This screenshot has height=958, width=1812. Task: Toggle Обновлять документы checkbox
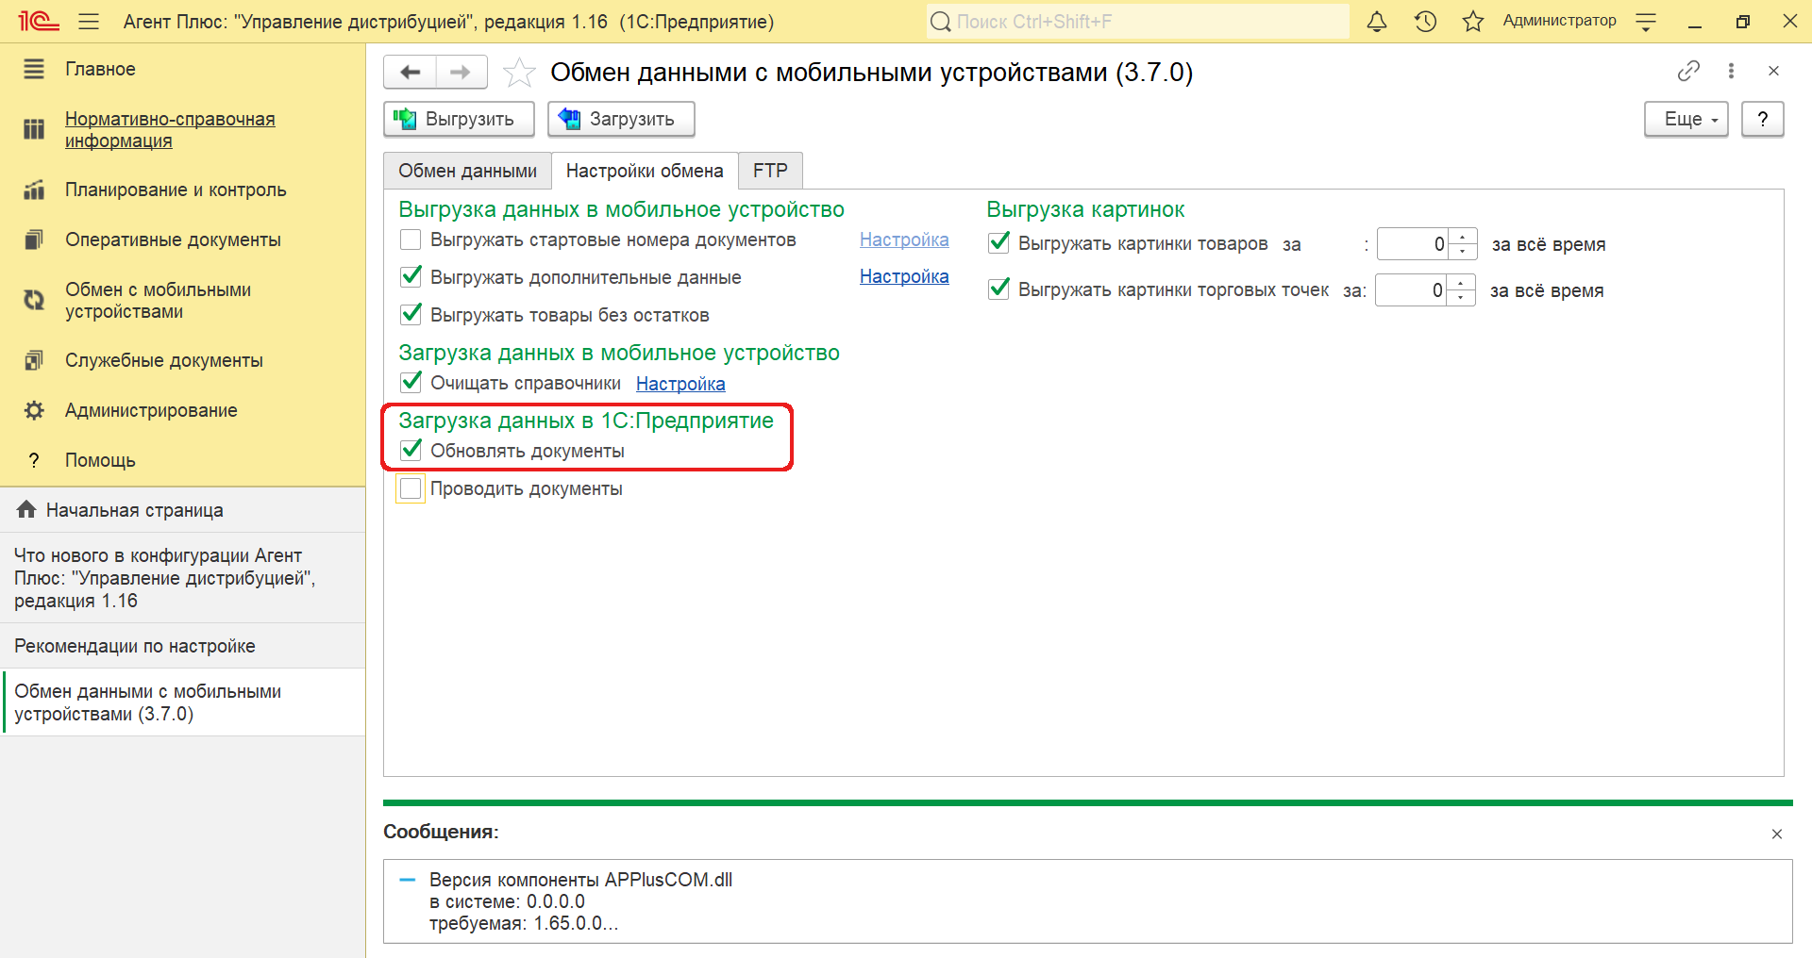coord(411,450)
